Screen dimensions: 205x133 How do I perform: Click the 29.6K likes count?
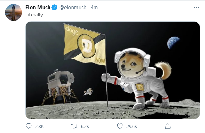tap(132, 127)
